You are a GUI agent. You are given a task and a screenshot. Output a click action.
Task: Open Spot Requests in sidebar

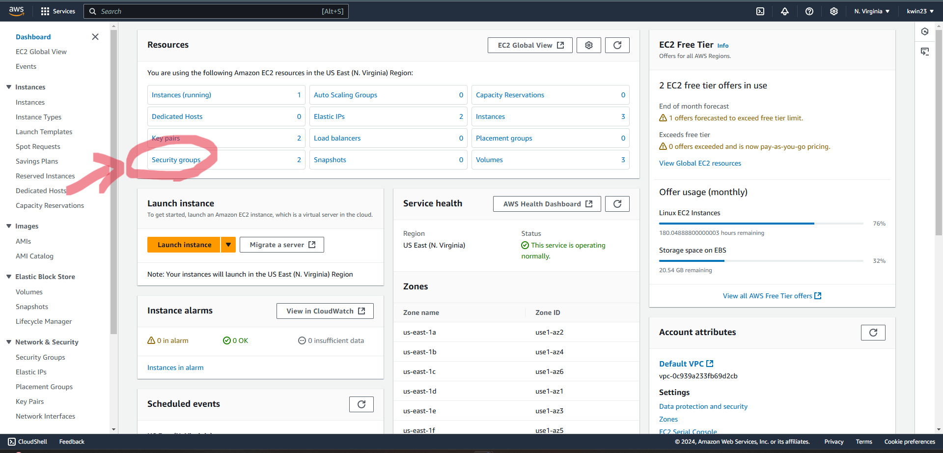(x=38, y=146)
